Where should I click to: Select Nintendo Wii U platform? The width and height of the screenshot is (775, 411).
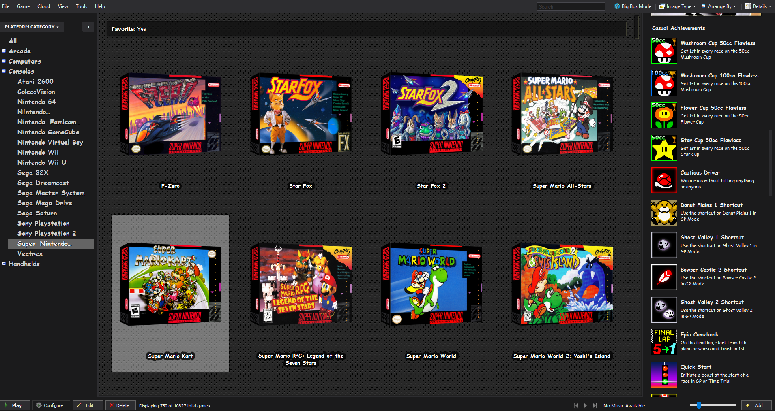pyautogui.click(x=42, y=162)
